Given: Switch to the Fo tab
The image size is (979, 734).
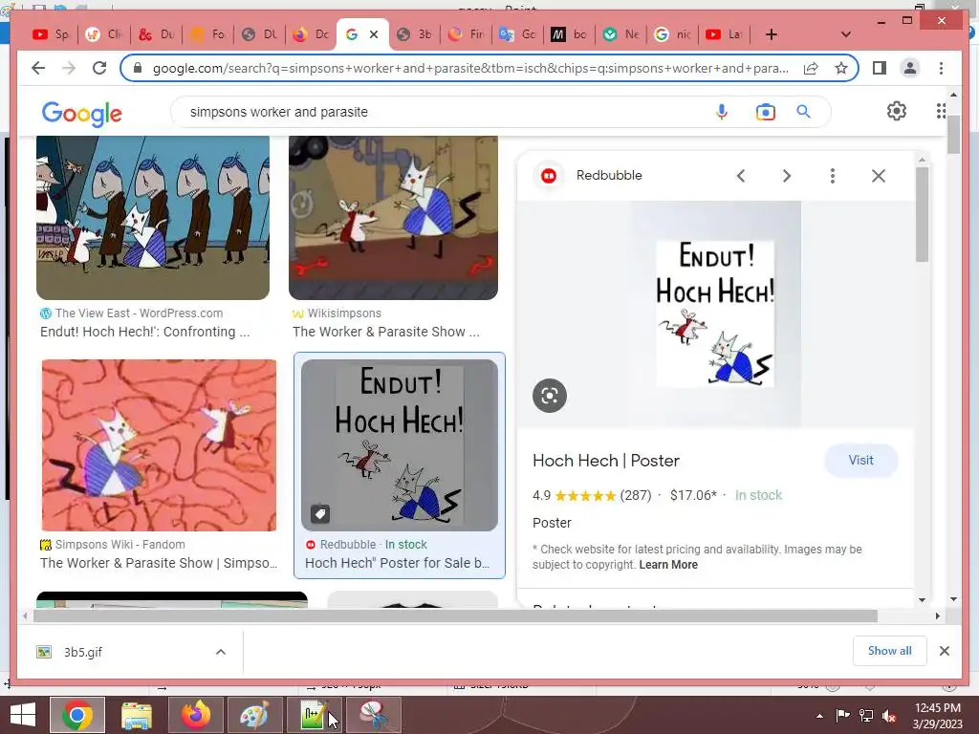Looking at the screenshot, I should (207, 34).
